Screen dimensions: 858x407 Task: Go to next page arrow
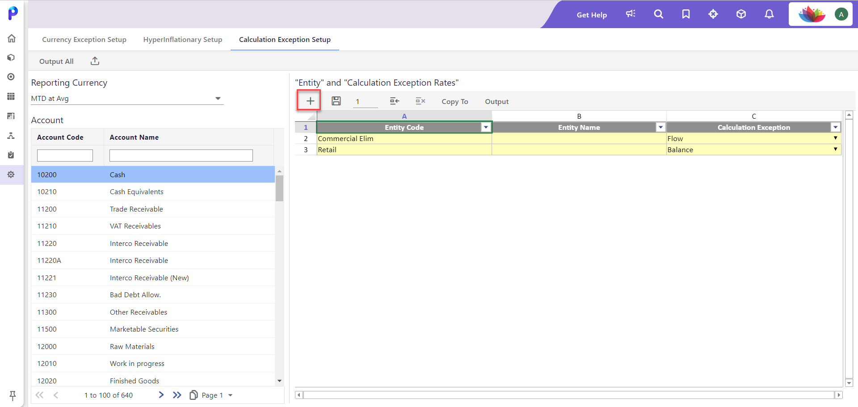tap(161, 395)
